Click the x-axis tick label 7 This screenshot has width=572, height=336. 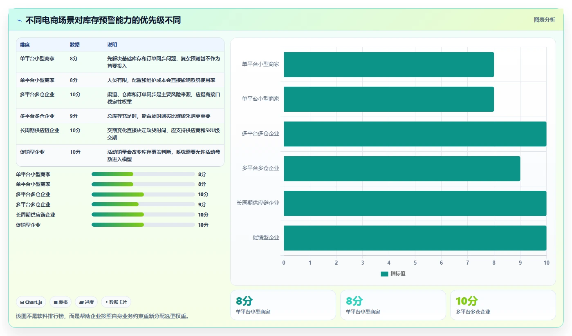pyautogui.click(x=468, y=263)
